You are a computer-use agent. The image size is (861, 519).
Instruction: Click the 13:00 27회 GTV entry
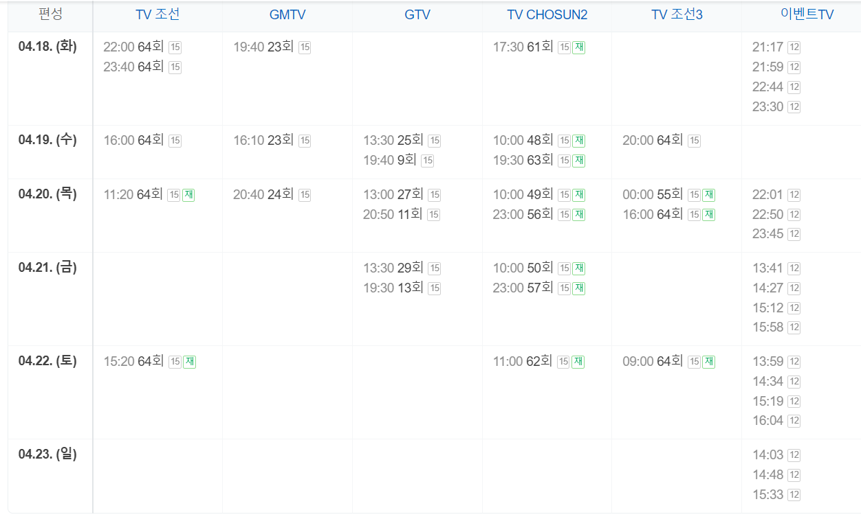[393, 194]
